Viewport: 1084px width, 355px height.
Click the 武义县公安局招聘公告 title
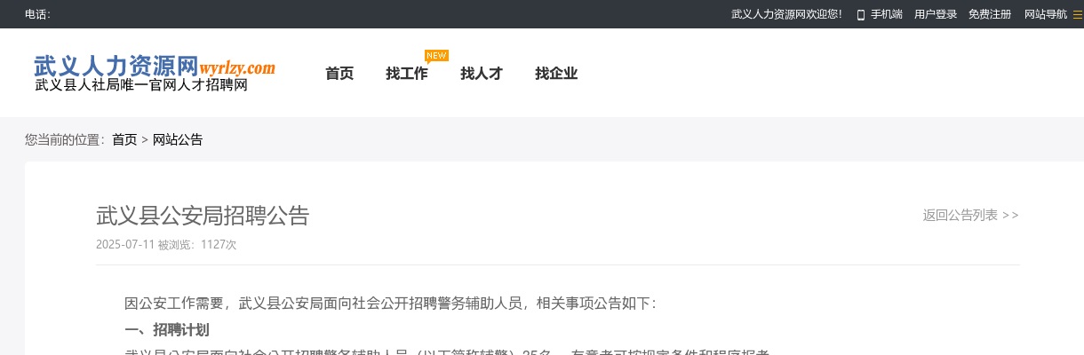pyautogui.click(x=203, y=216)
